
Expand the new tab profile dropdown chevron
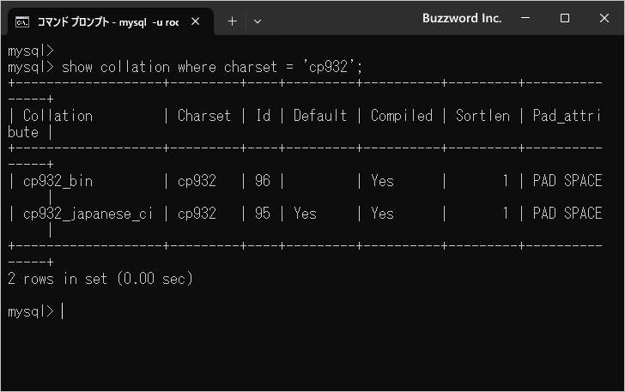click(x=258, y=21)
